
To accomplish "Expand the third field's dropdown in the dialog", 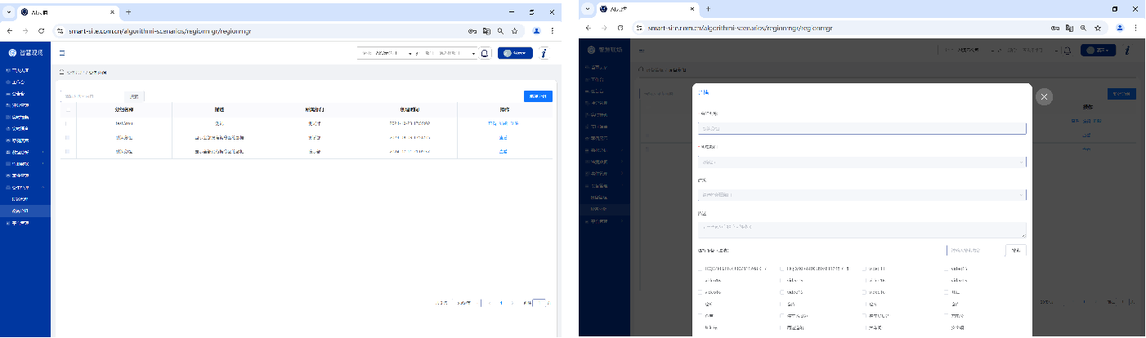I will pyautogui.click(x=862, y=195).
